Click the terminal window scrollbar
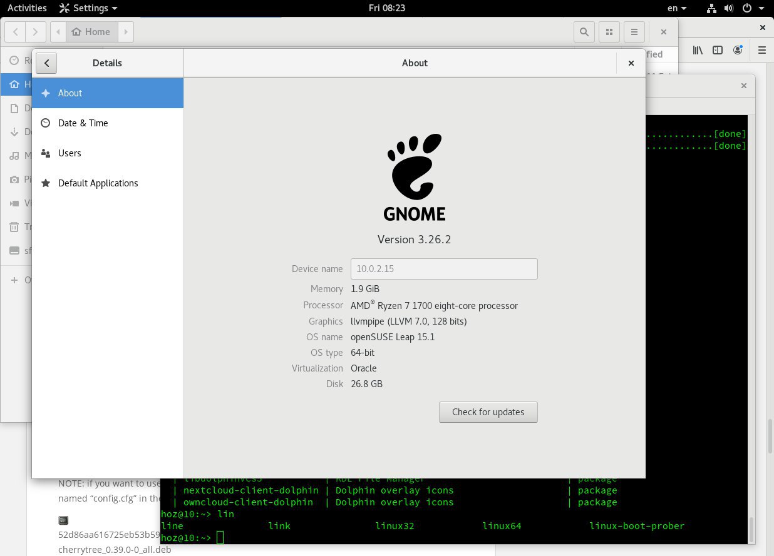 752,528
